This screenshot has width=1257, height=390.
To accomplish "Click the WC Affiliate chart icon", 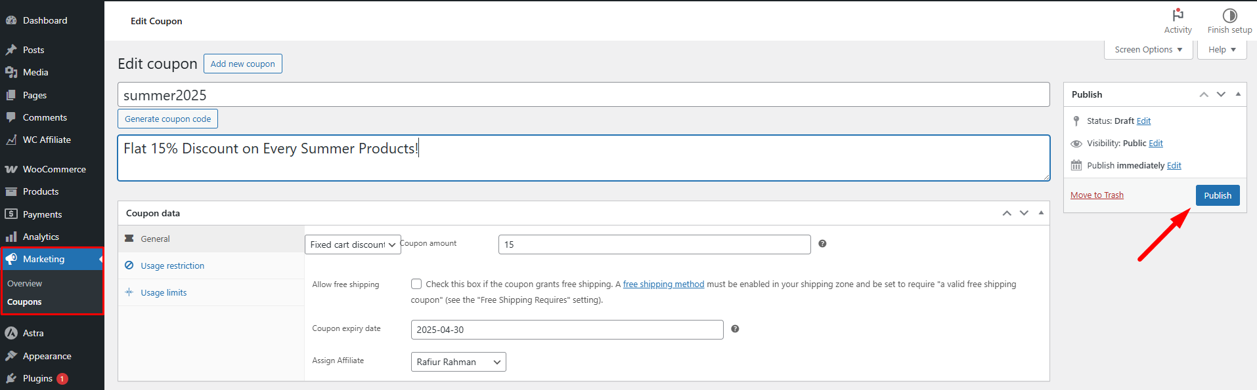I will pos(11,140).
